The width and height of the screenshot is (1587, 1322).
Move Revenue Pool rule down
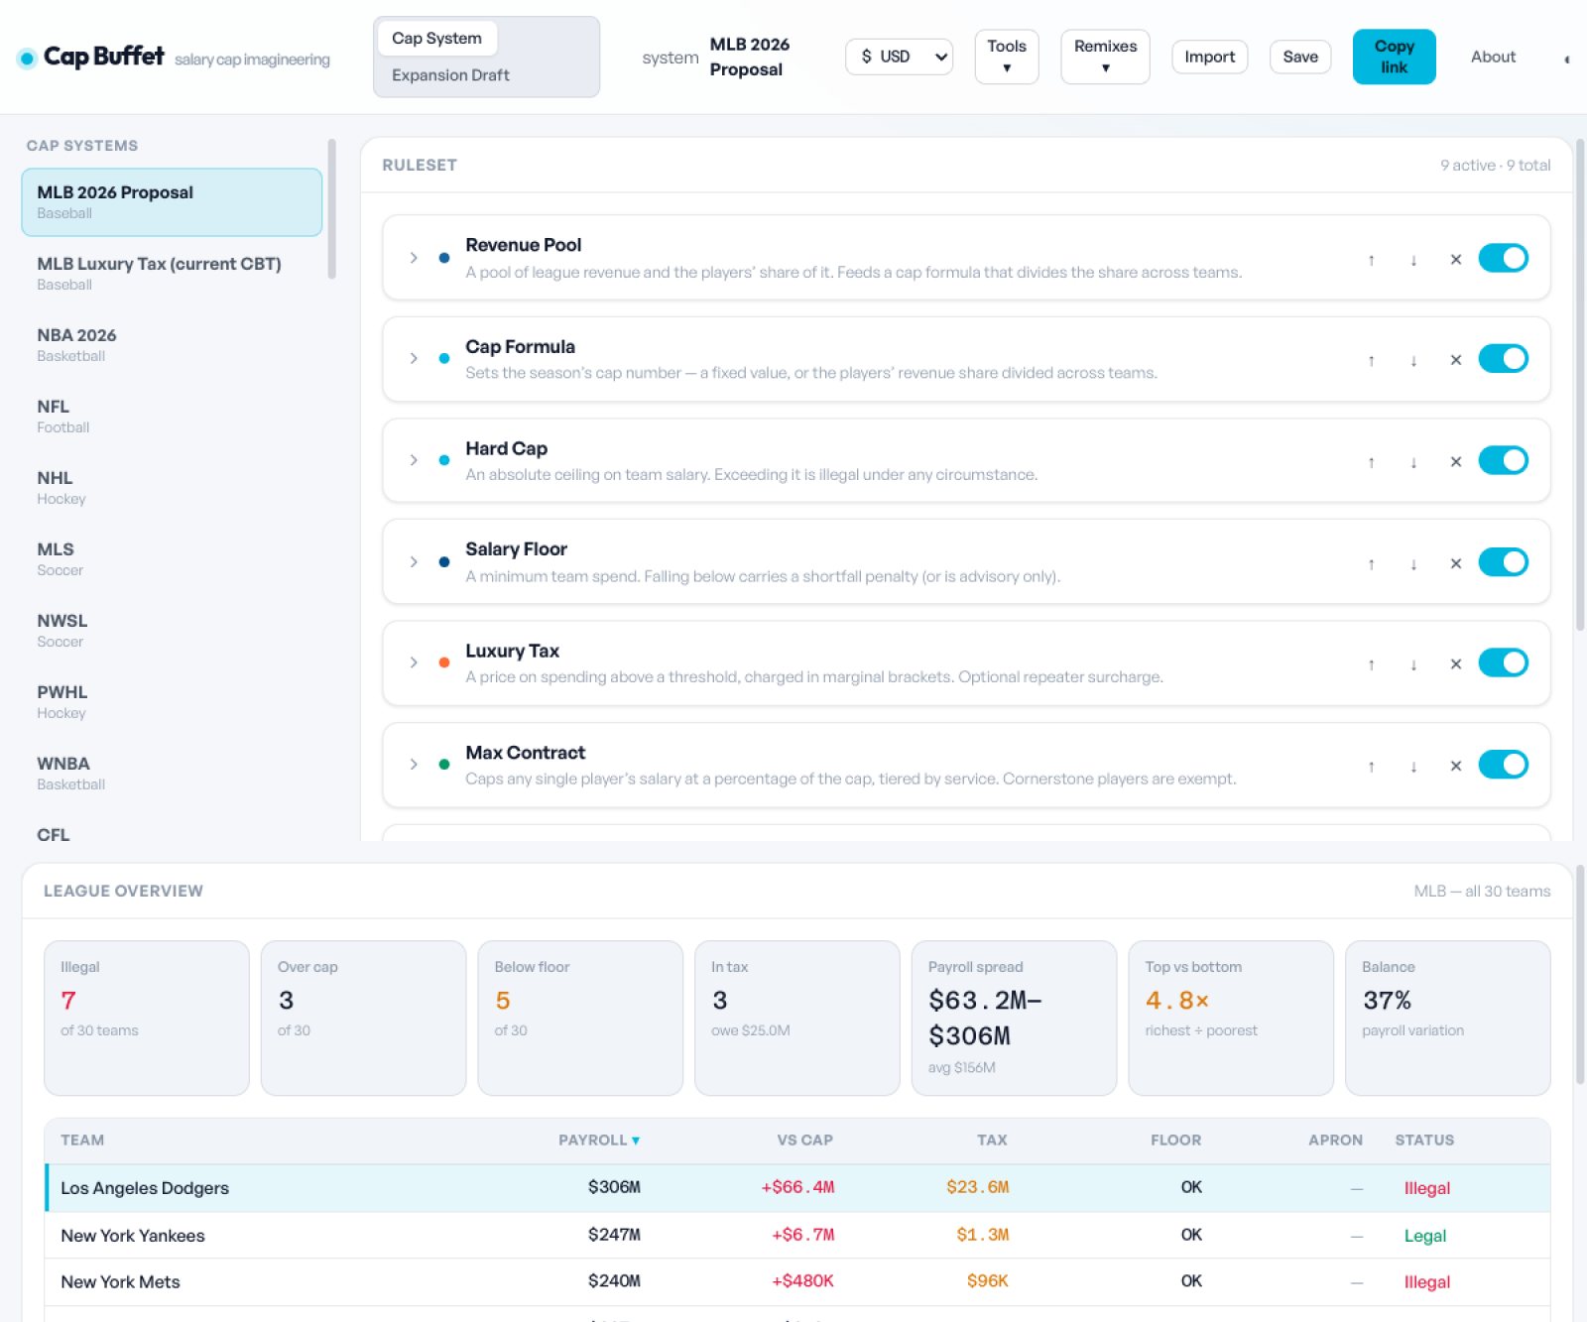(x=1413, y=260)
